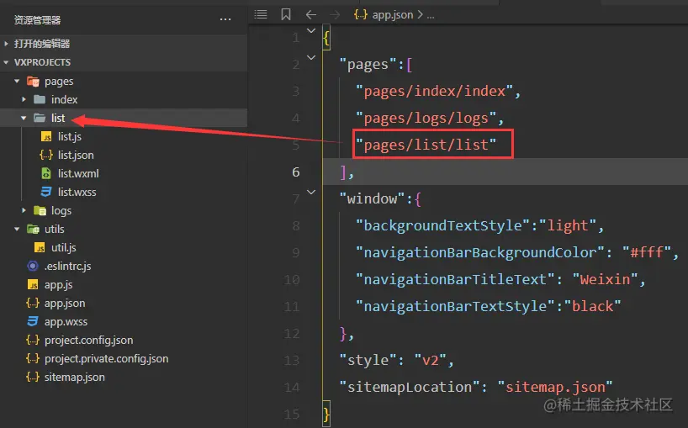Screen dimensions: 688x428
Task: Click the braces icon beside sitemap.json
Action: coord(33,378)
